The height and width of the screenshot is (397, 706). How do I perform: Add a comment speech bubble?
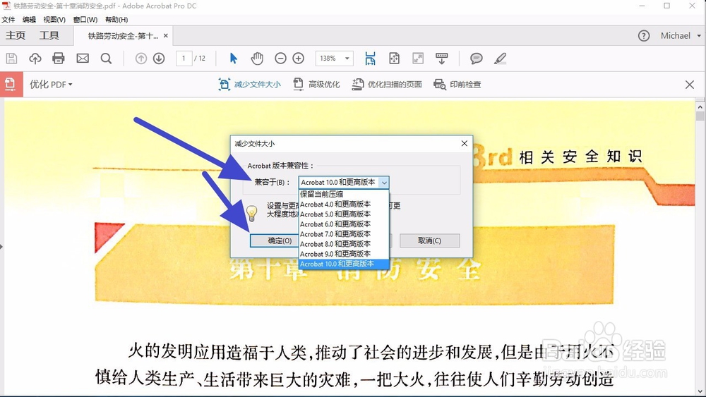coord(477,59)
